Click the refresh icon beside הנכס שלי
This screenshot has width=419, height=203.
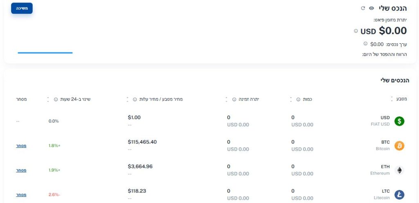point(363,8)
